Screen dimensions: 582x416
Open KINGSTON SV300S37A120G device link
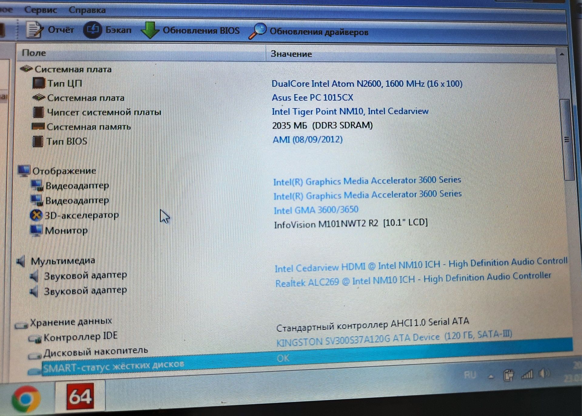pyautogui.click(x=394, y=338)
